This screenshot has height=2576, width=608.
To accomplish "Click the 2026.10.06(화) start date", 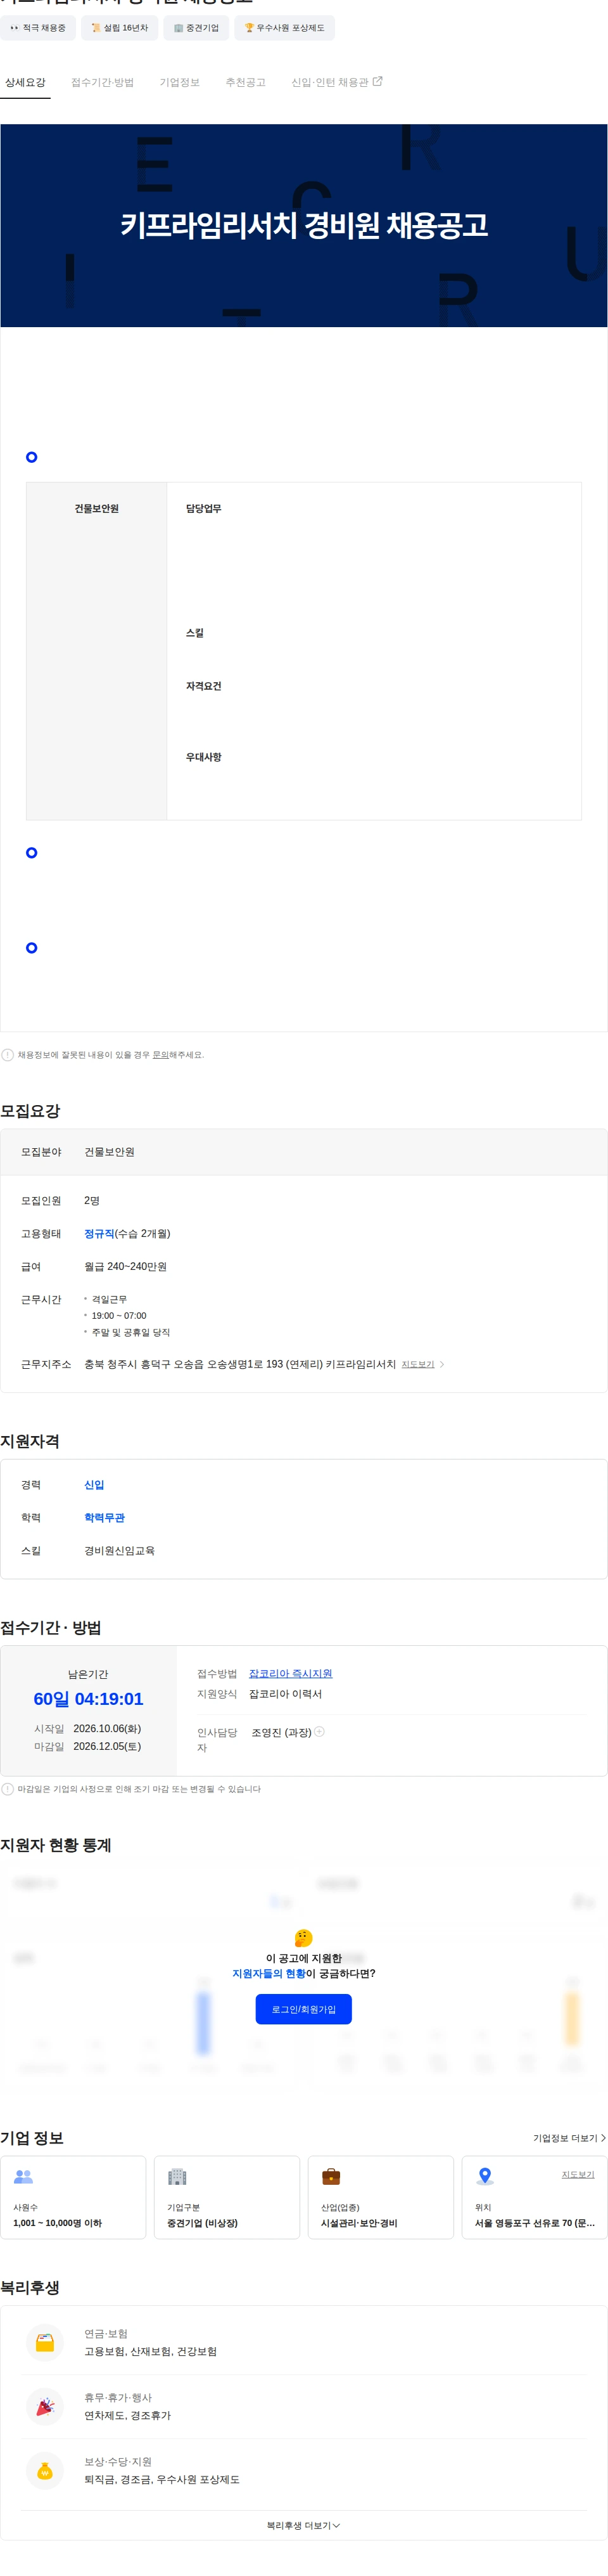I will click(x=107, y=1728).
